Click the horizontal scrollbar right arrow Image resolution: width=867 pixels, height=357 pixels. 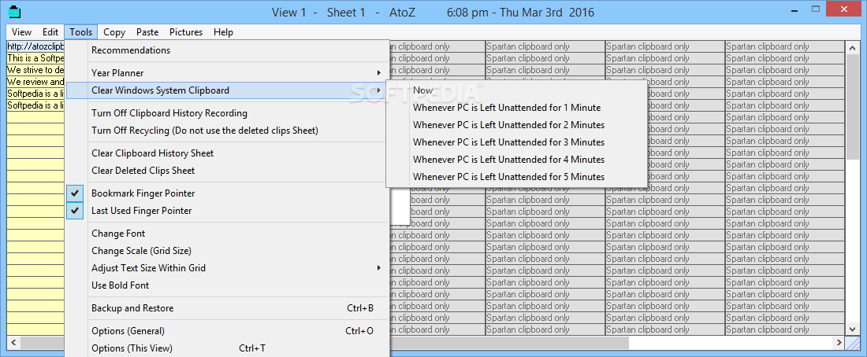(x=839, y=343)
